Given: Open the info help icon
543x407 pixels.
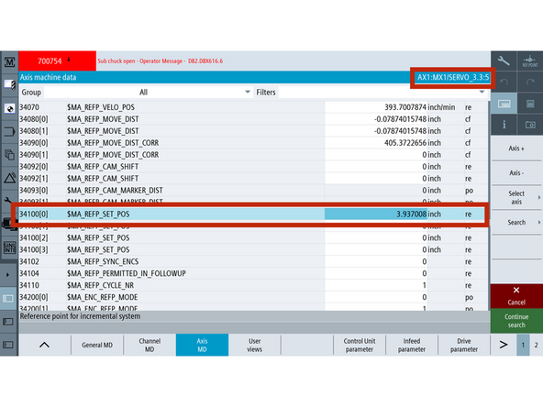Looking at the screenshot, I should 504,125.
